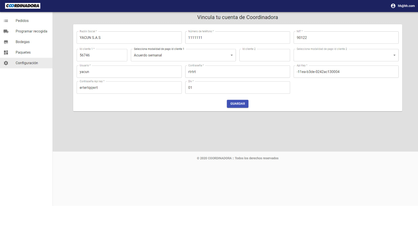
Task: Focus the Id cliente 2 field
Action: coord(264,55)
